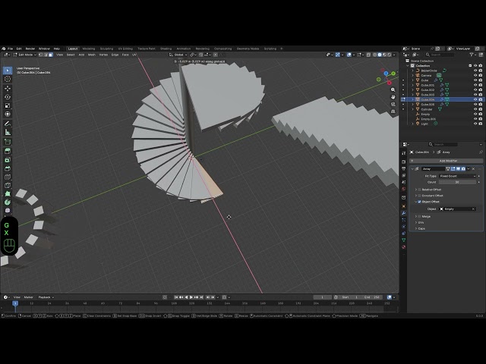Open the Render properties tab
The width and height of the screenshot is (486, 364).
coord(403,162)
